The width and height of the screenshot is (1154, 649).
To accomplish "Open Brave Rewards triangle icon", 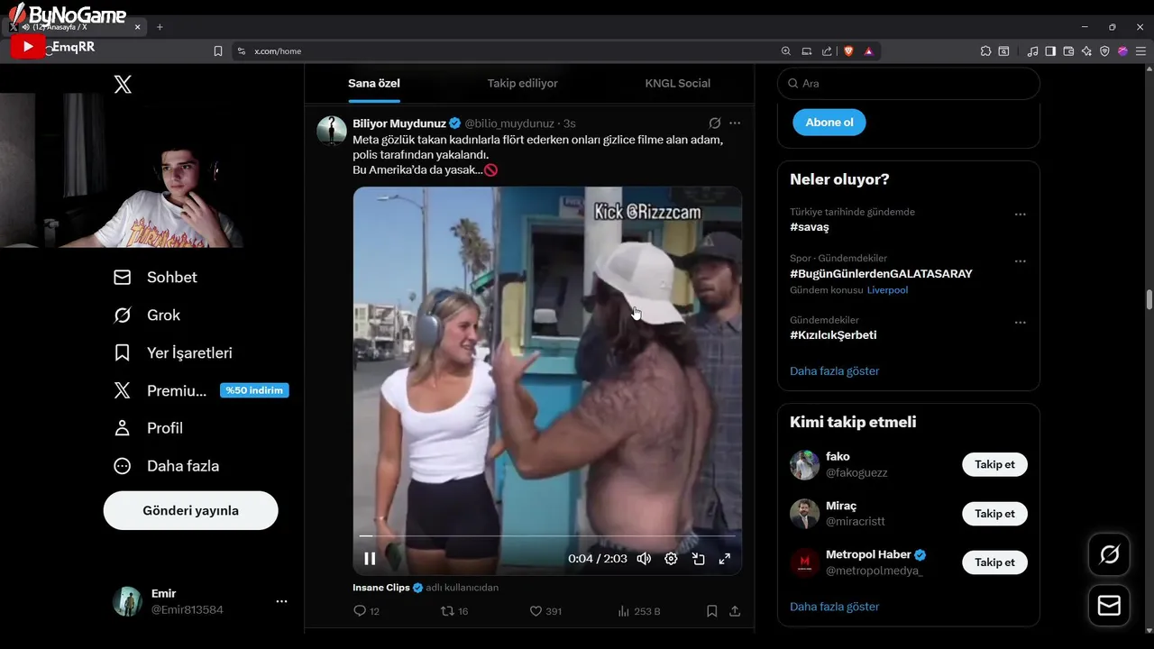I will [x=869, y=51].
